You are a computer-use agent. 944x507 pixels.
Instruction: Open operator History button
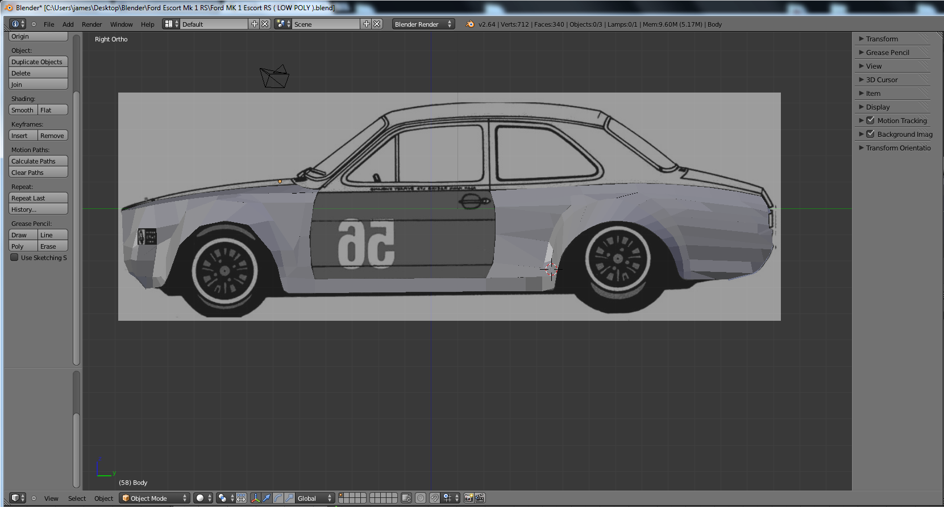39,209
